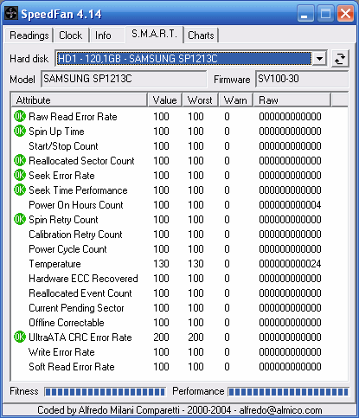Click the Fitness progress bar

[105, 392]
